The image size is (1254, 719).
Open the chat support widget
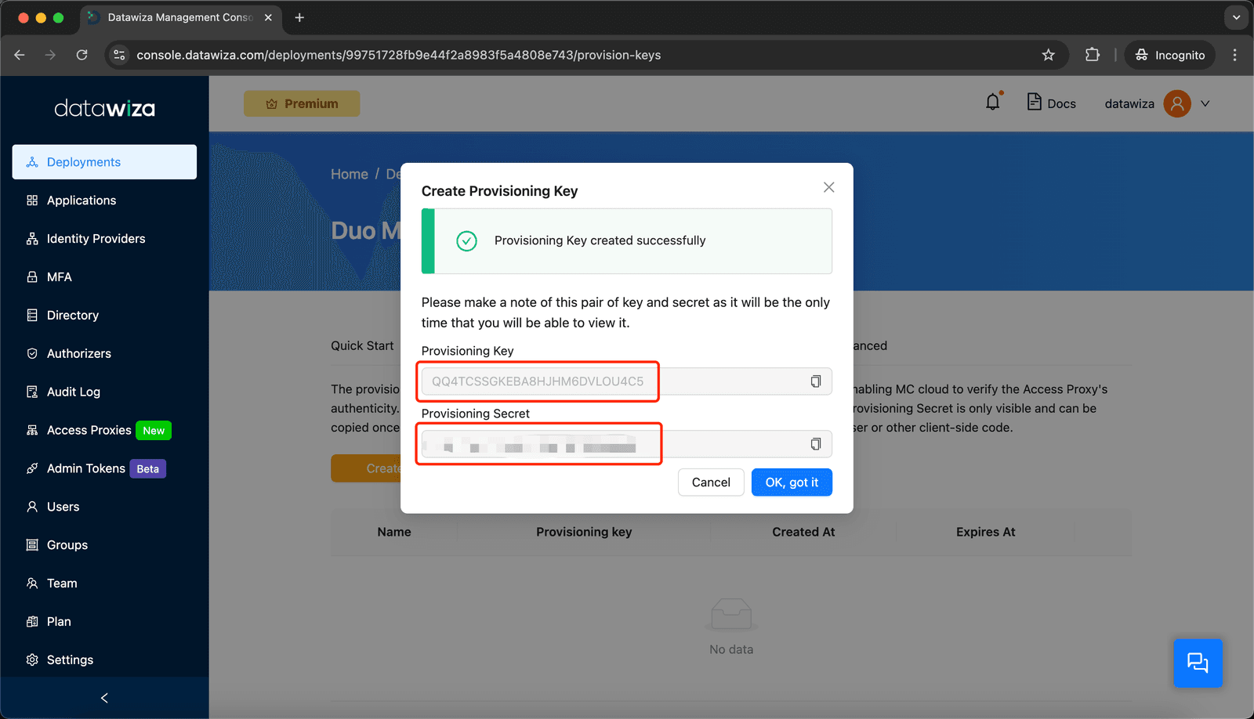click(1198, 663)
